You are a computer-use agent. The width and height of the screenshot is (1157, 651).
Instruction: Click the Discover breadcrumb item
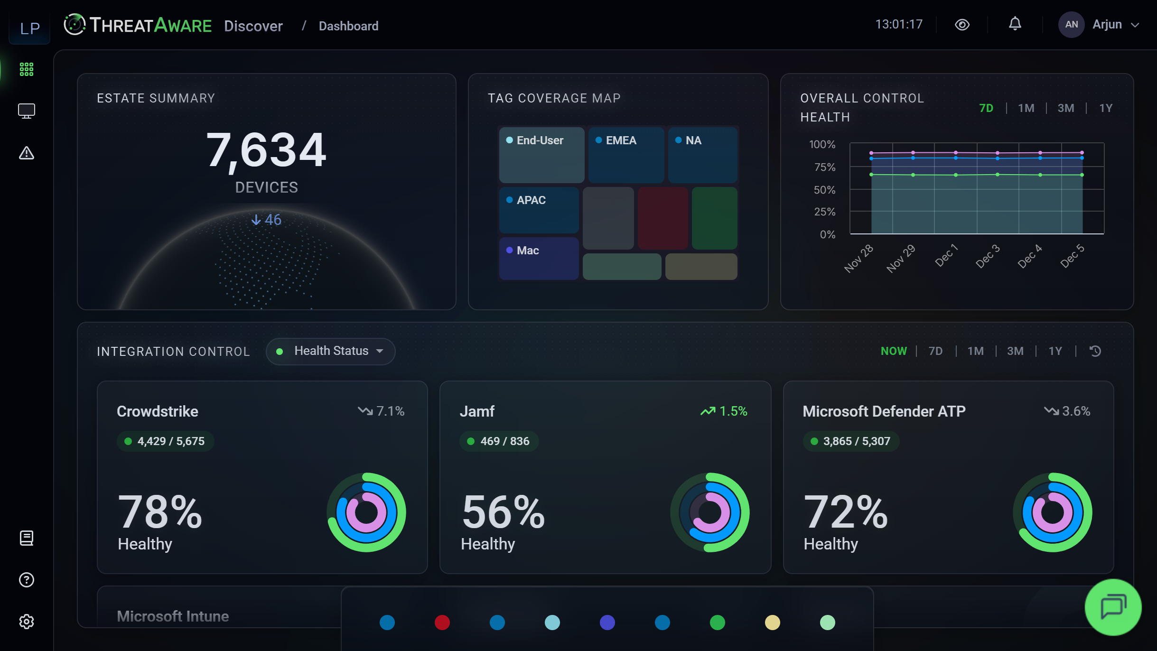click(x=253, y=26)
